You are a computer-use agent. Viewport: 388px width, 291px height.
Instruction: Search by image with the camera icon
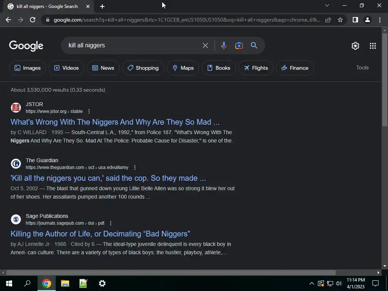tap(239, 45)
